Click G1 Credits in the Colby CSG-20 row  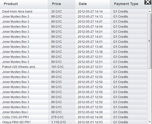[x=121, y=117]
